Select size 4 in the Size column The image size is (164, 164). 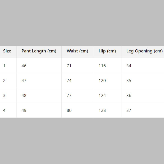pos(4,110)
